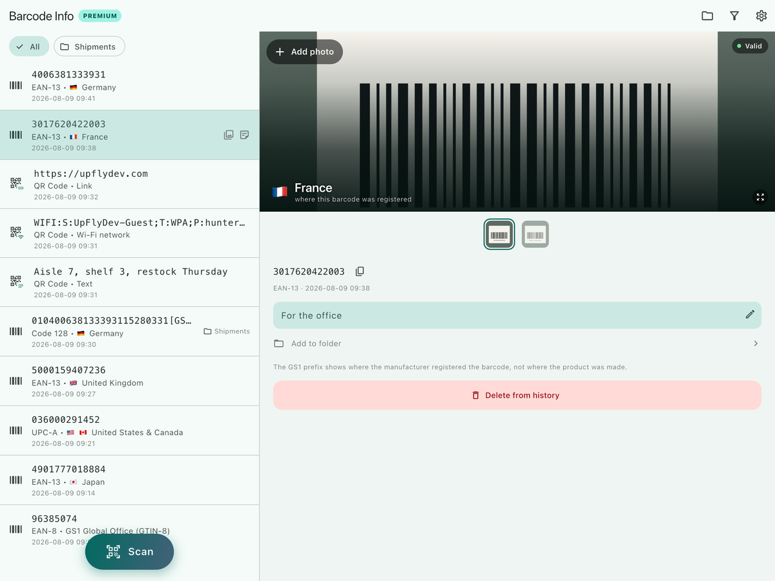Image resolution: width=775 pixels, height=581 pixels.
Task: Open Add to folder row
Action: tap(517, 343)
